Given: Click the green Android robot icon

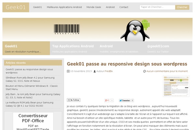Looking at the screenshot, I should (146, 25).
